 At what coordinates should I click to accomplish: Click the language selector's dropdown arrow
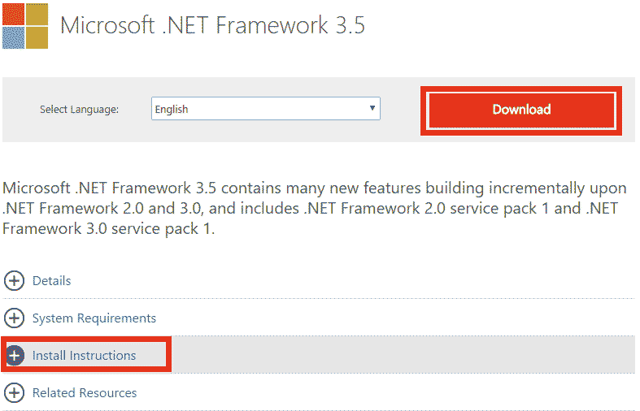372,108
